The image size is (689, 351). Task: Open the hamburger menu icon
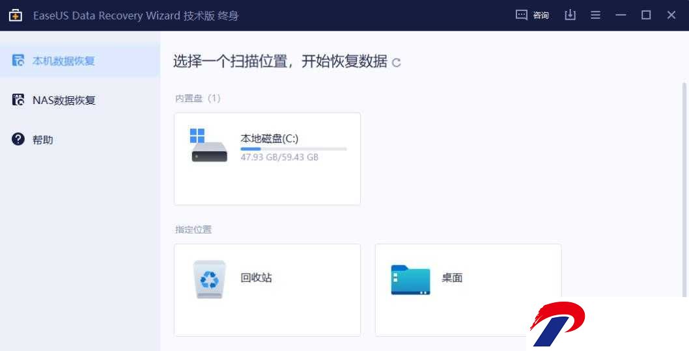[595, 15]
